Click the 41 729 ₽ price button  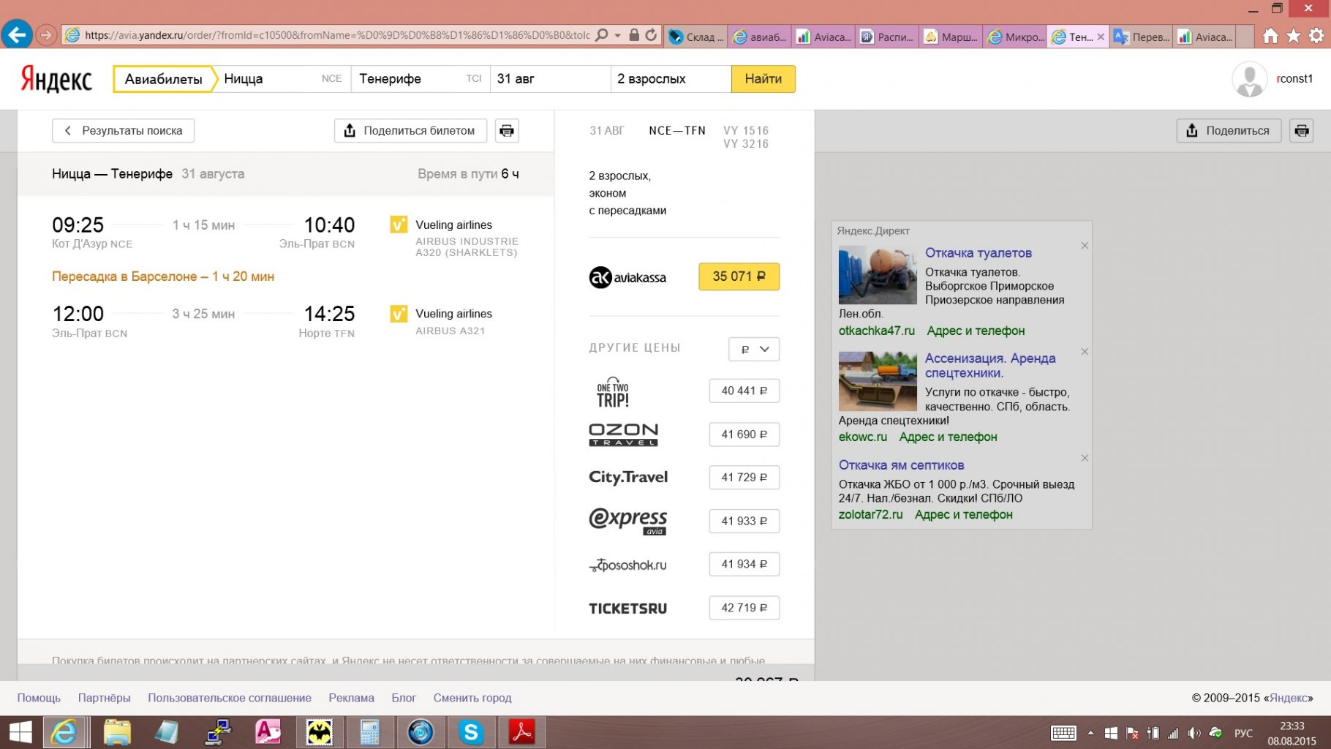(744, 478)
